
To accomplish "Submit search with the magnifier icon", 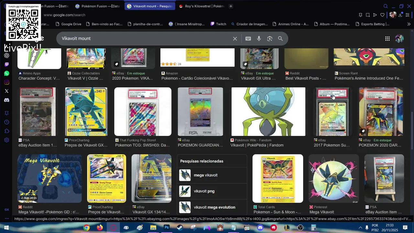I will click(x=280, y=39).
